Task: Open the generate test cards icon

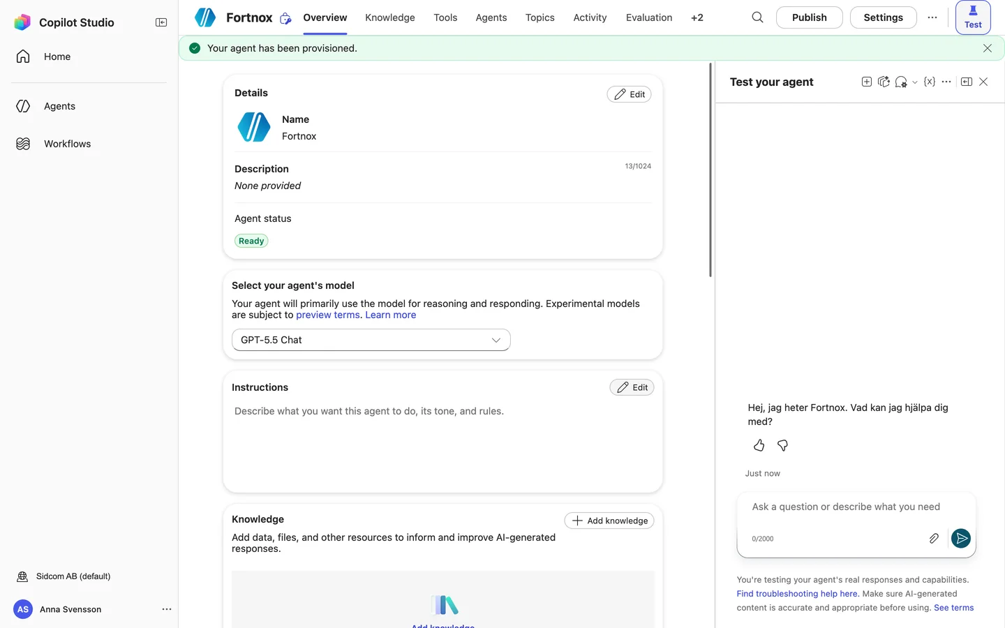Action: [x=884, y=82]
